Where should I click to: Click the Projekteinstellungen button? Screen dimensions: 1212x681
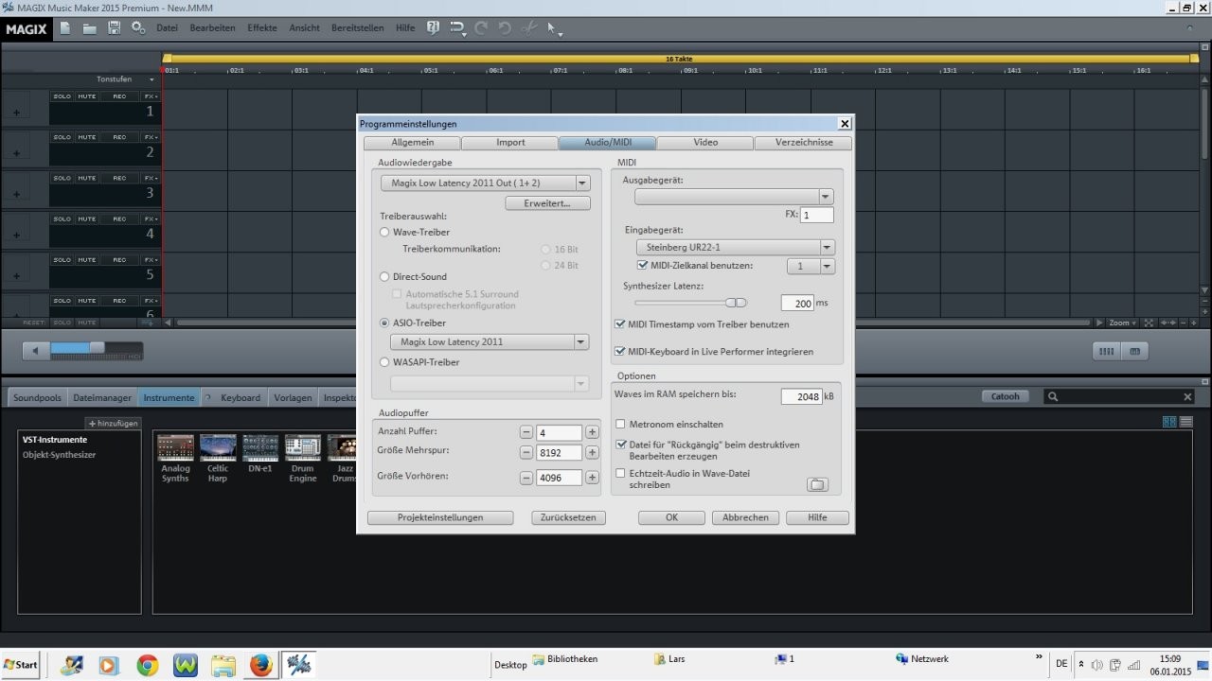click(x=440, y=517)
